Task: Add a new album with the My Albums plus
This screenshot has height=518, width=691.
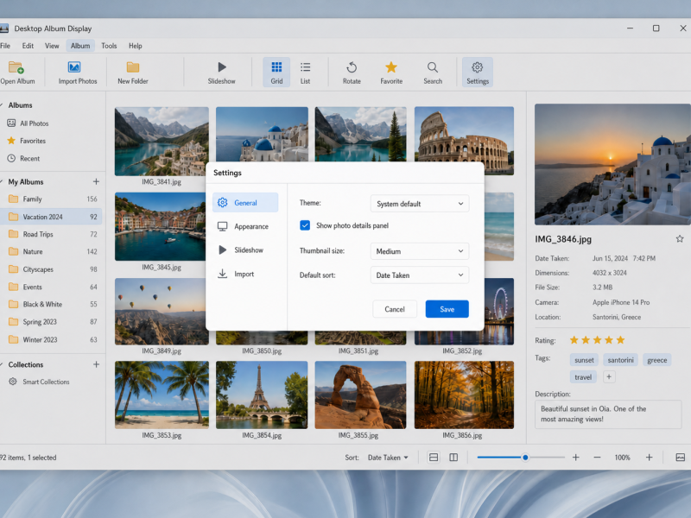Action: pos(96,181)
